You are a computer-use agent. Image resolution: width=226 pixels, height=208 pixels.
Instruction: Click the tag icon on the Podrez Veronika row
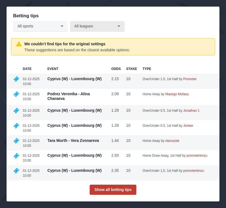16,94
